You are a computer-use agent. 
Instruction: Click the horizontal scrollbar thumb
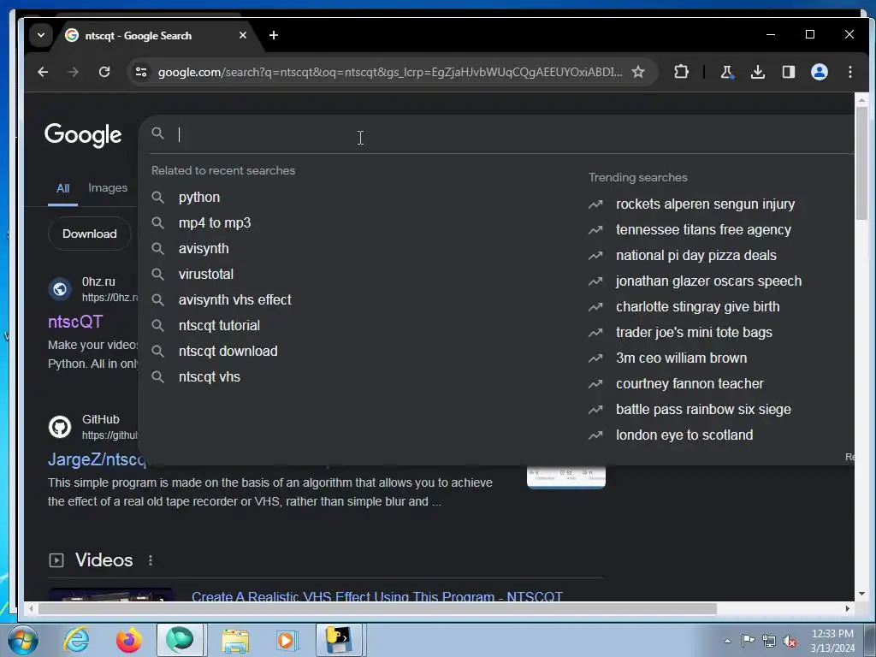(x=377, y=608)
